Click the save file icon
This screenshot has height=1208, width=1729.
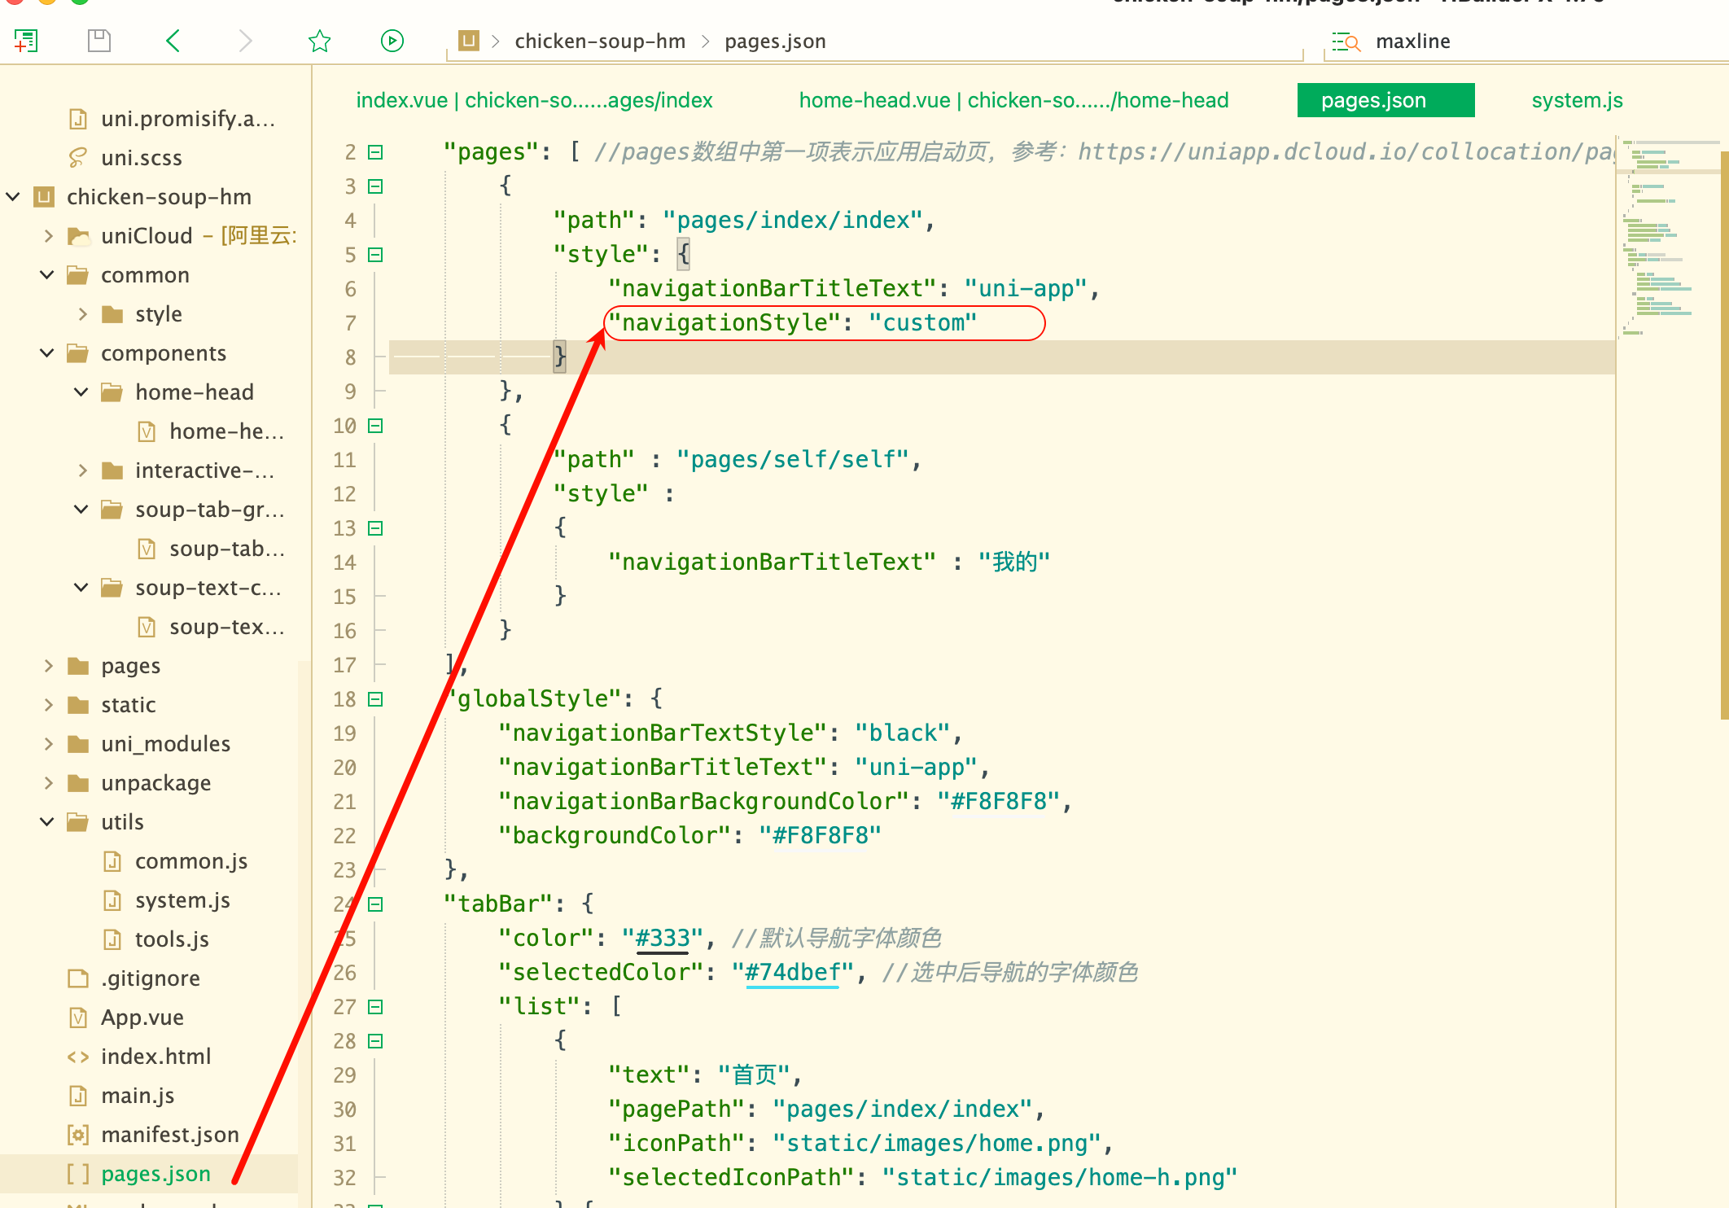98,41
